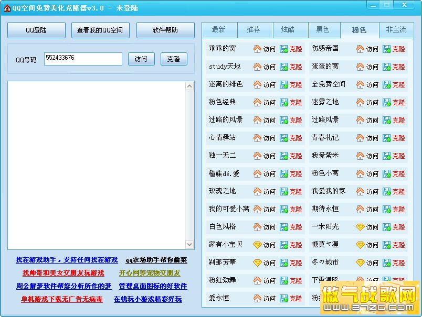Click clone save icon for 独一无二
The image size is (422, 317).
pos(283,156)
